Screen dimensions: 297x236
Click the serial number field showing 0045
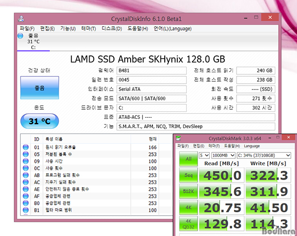point(151,80)
